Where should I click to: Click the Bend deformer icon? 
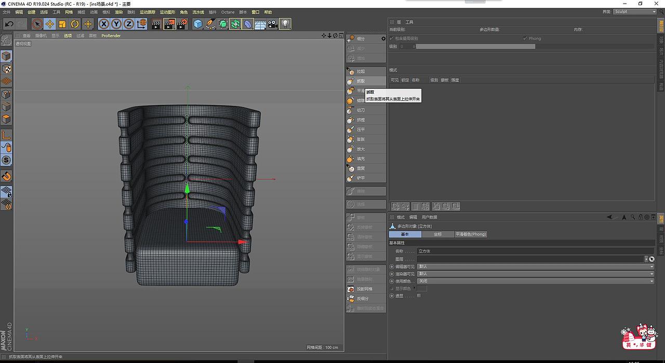tap(248, 24)
